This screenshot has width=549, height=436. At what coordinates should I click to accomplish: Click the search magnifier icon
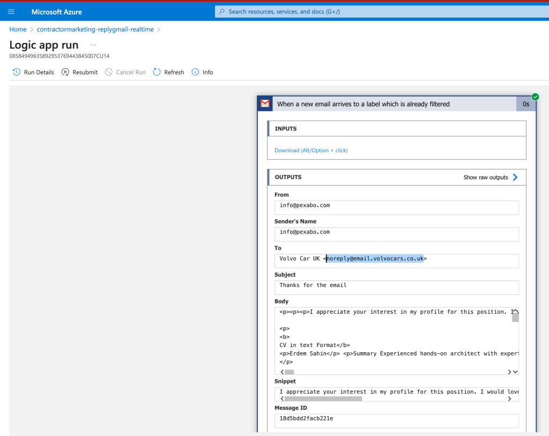point(221,12)
